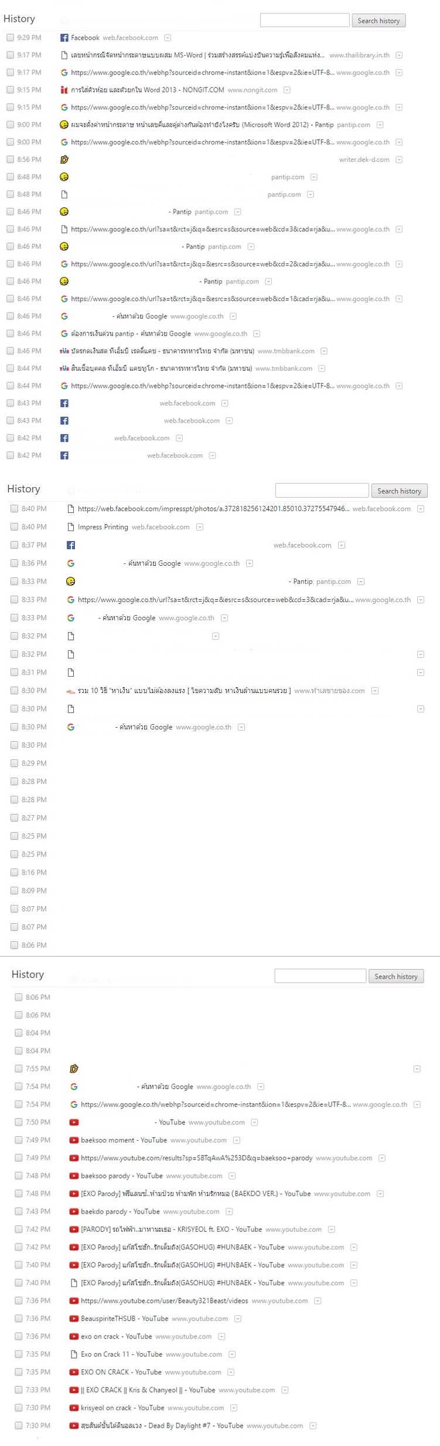Click the Dek-D icon at the 8:56 PM entry

point(64,160)
